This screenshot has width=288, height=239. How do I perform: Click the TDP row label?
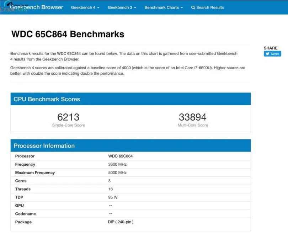pyautogui.click(x=19, y=197)
